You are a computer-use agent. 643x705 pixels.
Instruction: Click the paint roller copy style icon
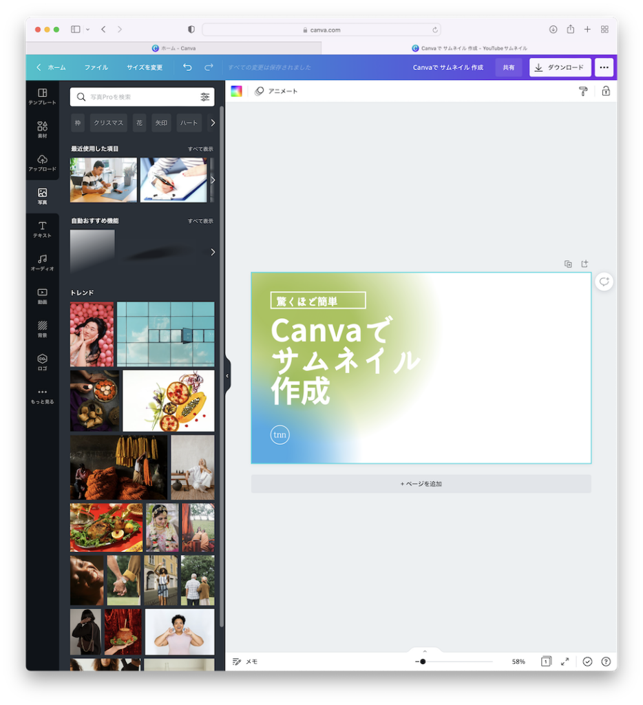click(x=583, y=91)
